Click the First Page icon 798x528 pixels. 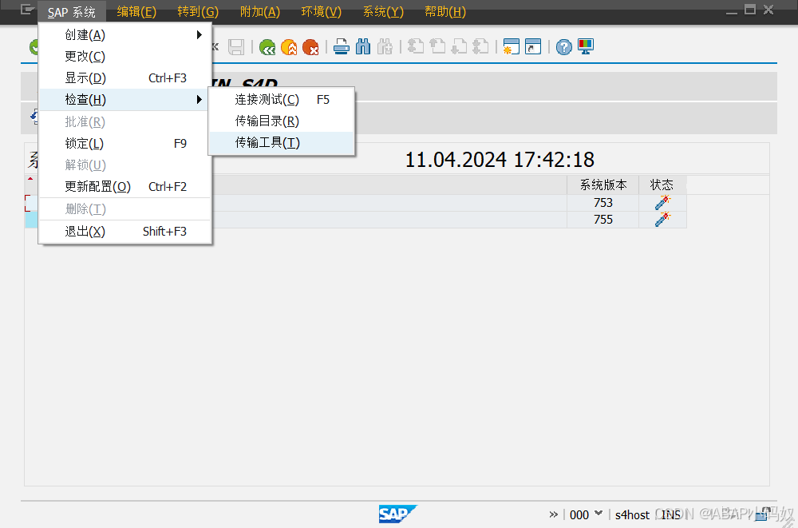(416, 47)
